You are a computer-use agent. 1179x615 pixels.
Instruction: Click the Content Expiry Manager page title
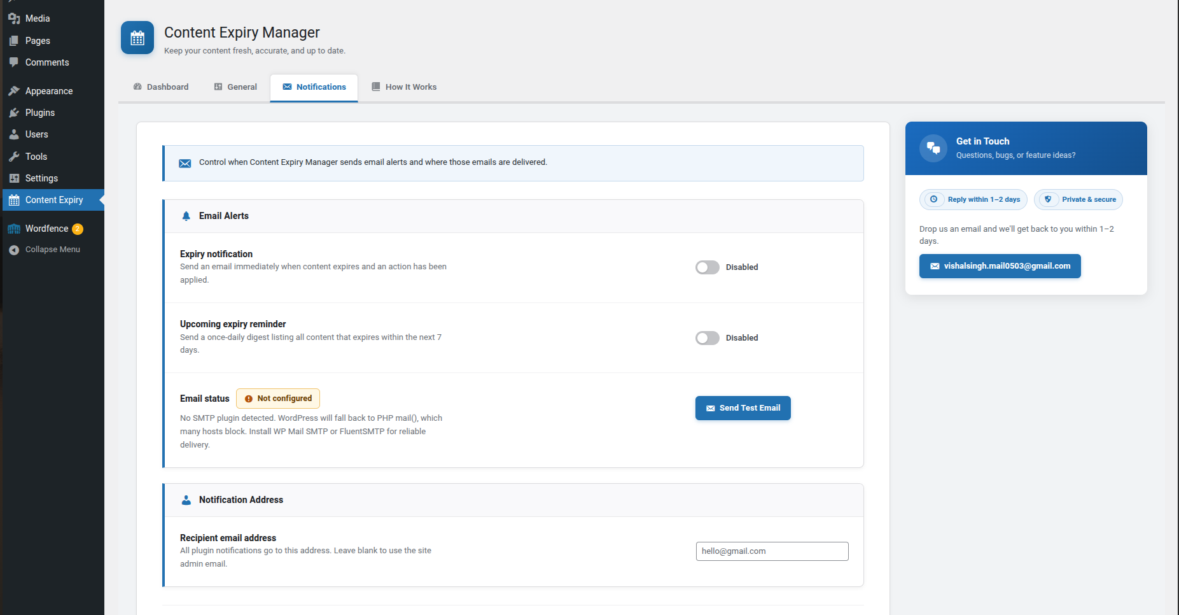coord(242,32)
